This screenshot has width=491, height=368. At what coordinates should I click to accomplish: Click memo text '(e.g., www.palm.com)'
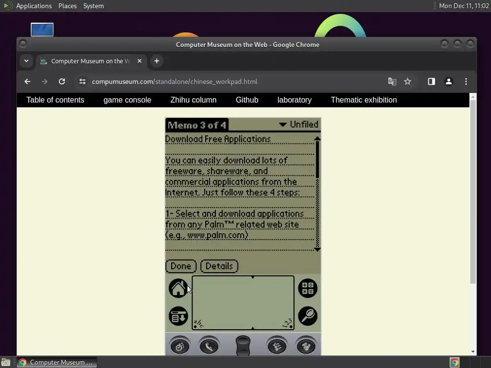(x=207, y=235)
